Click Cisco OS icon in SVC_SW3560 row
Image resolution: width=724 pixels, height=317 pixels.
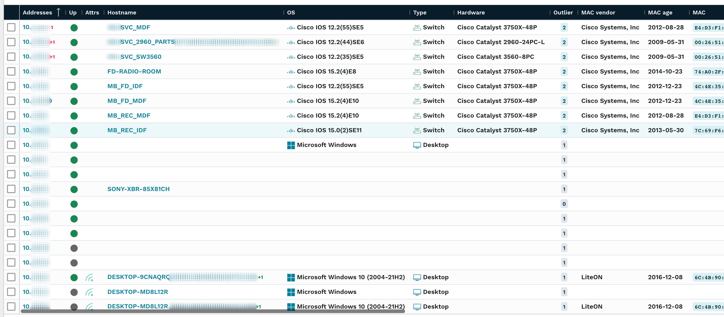pos(291,57)
